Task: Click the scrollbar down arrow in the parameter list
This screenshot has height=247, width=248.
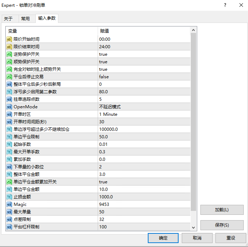Action: [x=193, y=227]
